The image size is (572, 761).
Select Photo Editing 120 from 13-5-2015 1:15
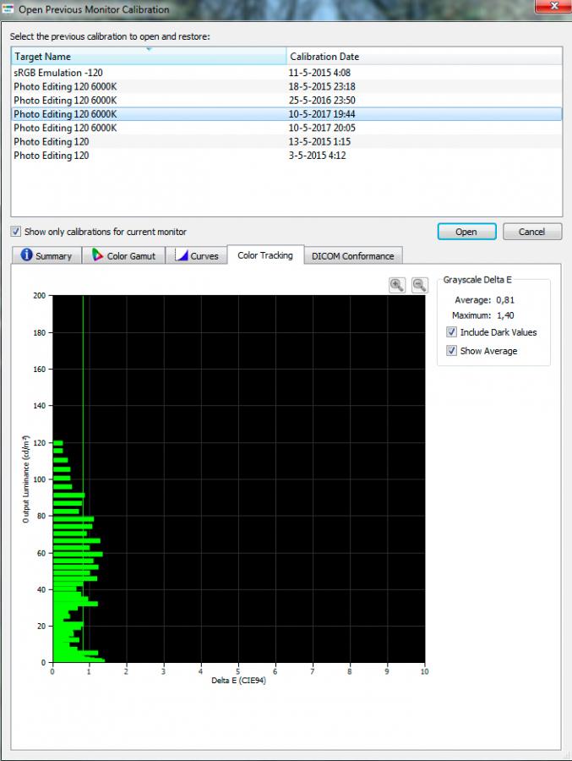coord(286,142)
